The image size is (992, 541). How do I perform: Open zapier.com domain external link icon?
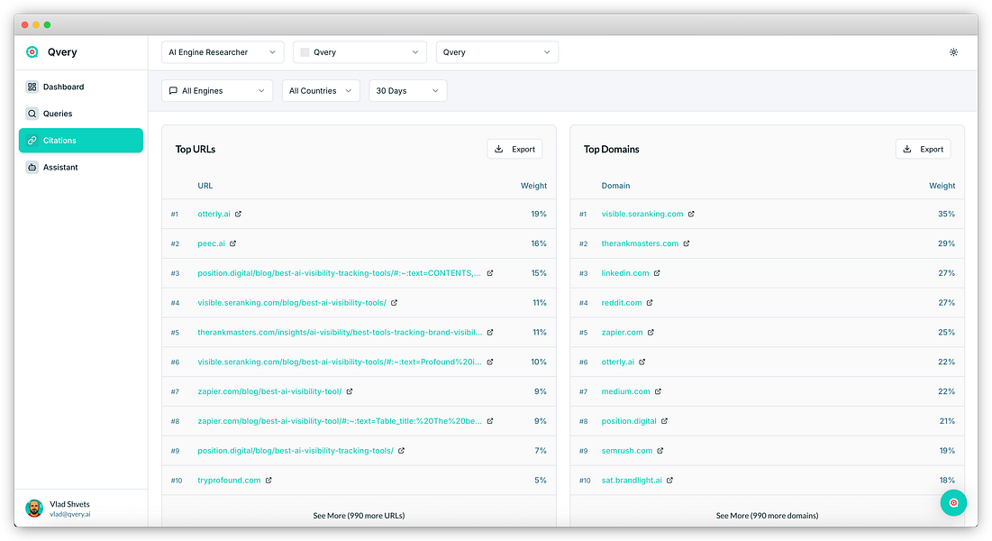[x=651, y=332]
